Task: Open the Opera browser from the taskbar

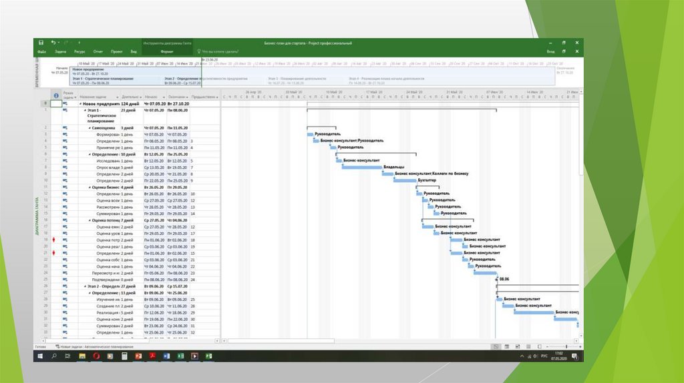Action: (97, 357)
